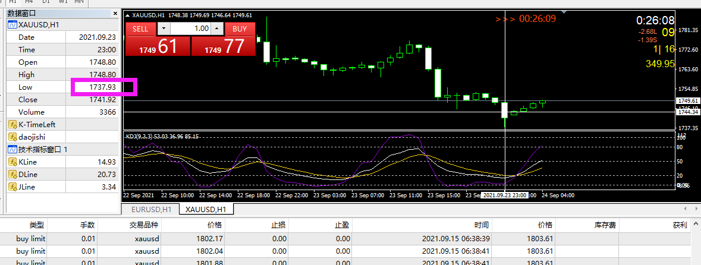Switch to the EURUSD,H1 chart tab

150,209
